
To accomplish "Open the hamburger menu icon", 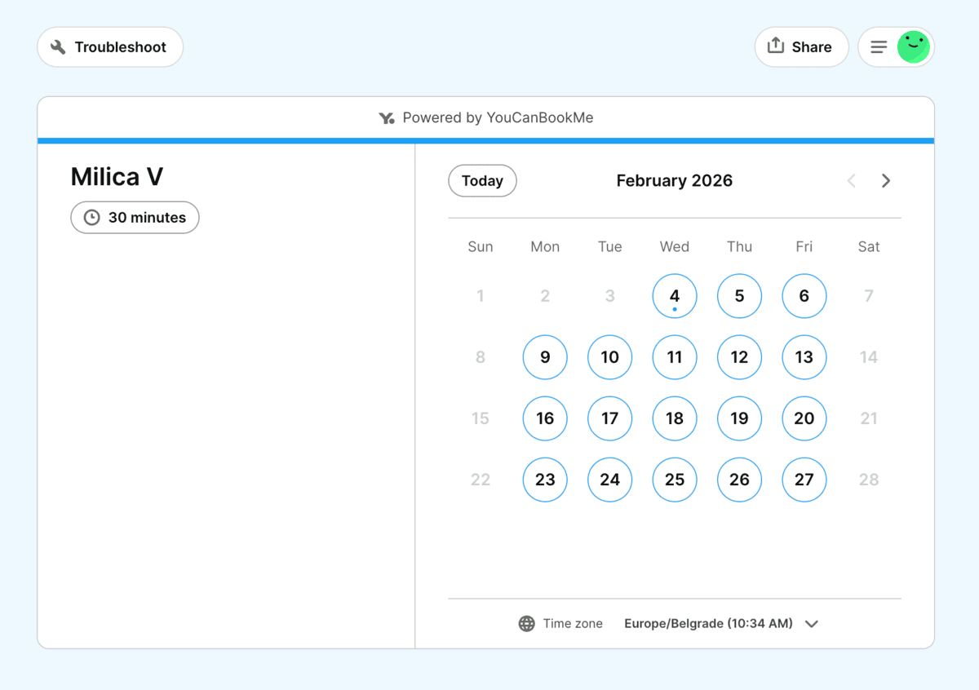I will pyautogui.click(x=879, y=46).
